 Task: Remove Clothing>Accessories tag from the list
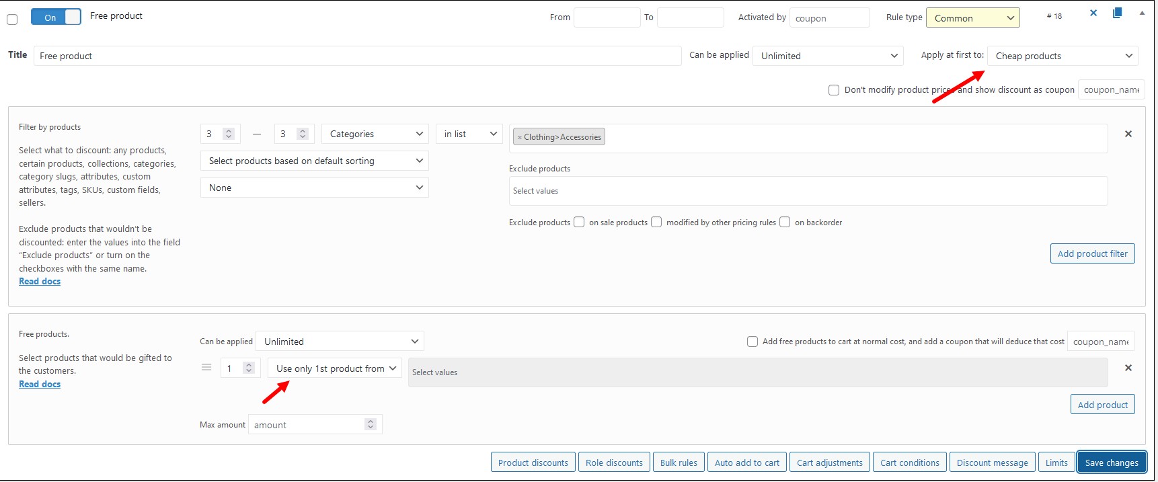click(x=520, y=137)
